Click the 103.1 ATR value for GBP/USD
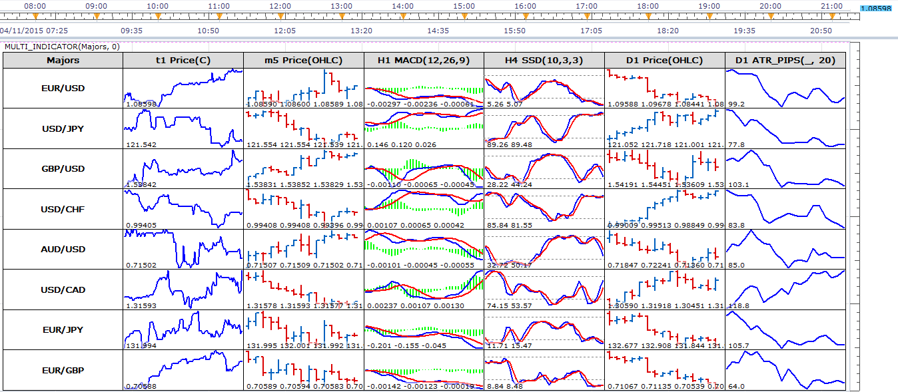Screen dimensions: 898x392 click(739, 185)
